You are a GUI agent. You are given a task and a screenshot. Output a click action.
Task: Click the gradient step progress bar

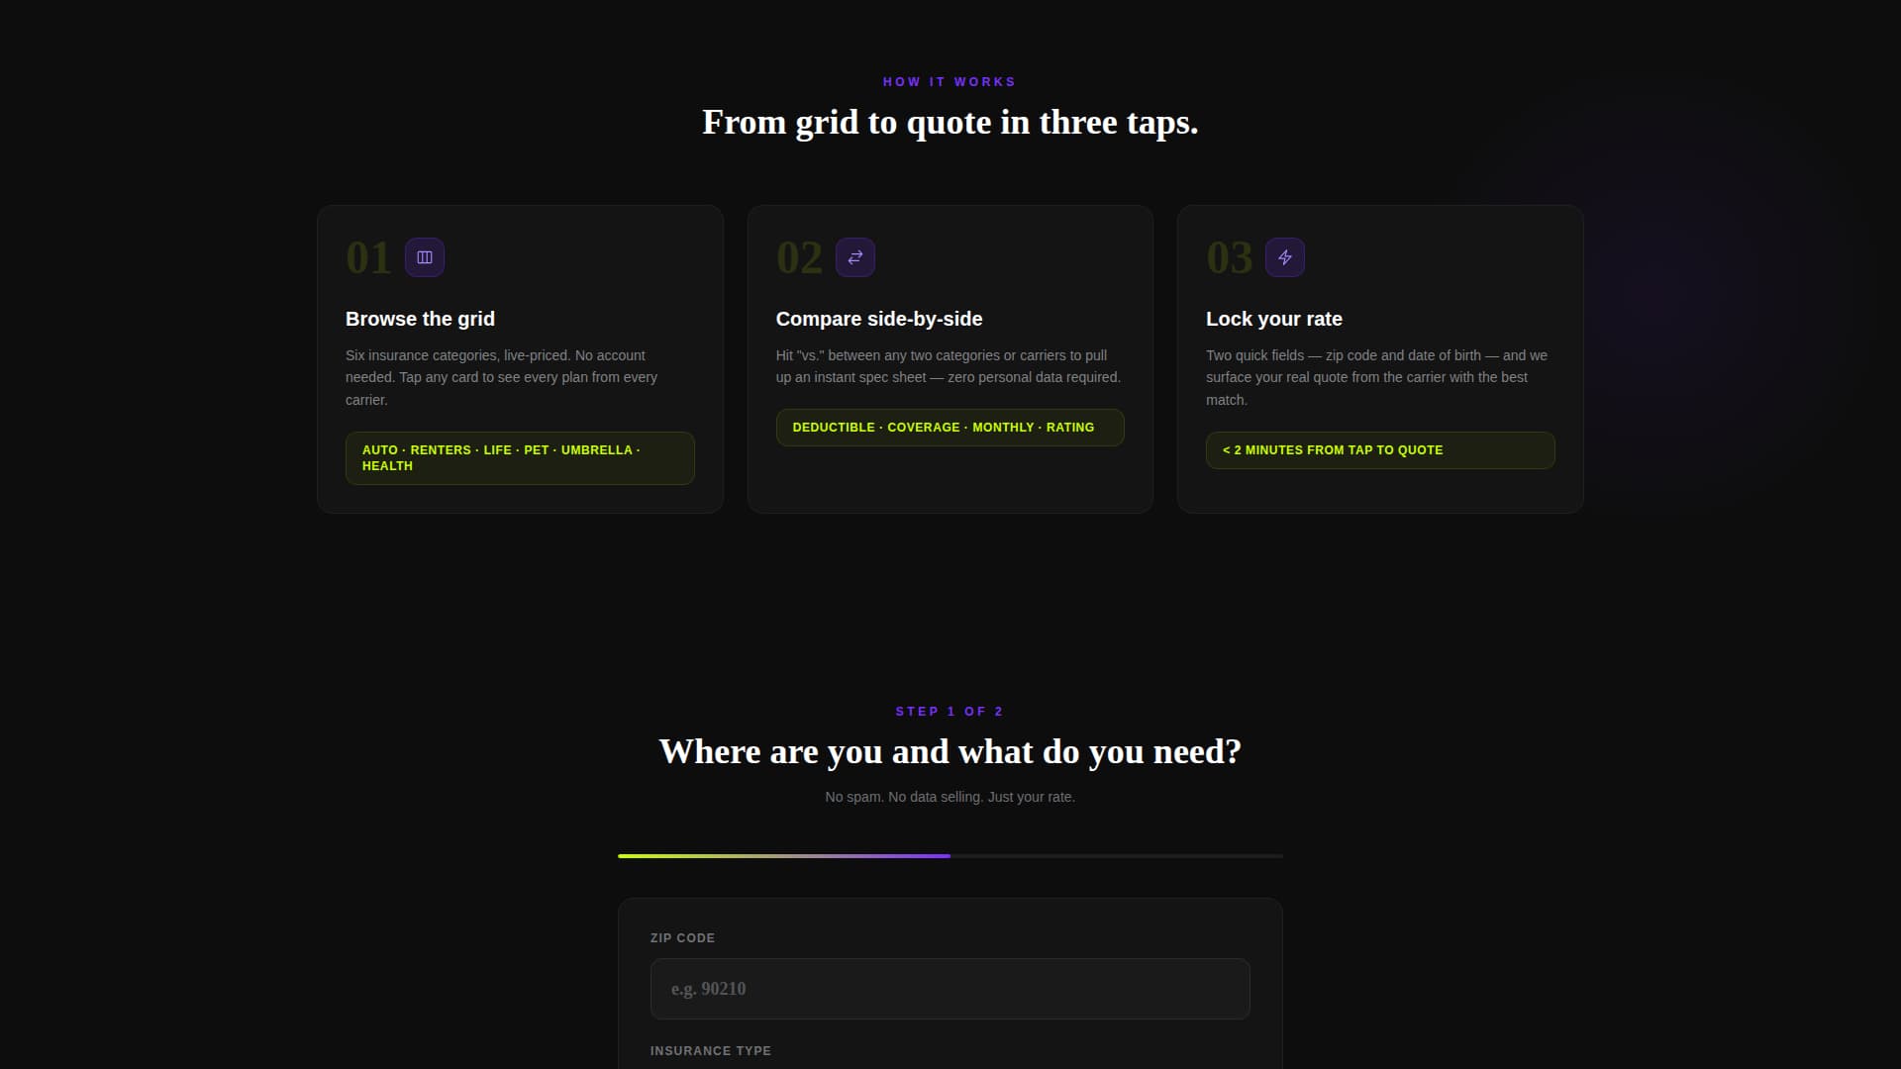(950, 856)
